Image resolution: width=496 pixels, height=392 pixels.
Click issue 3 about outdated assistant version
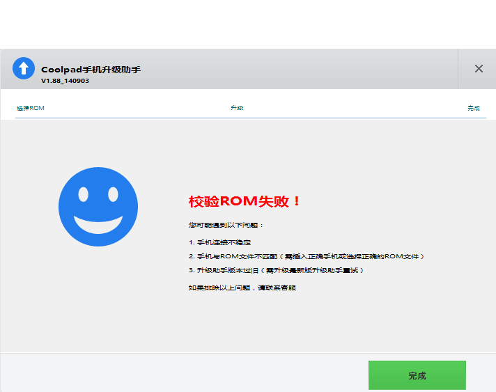(276, 270)
